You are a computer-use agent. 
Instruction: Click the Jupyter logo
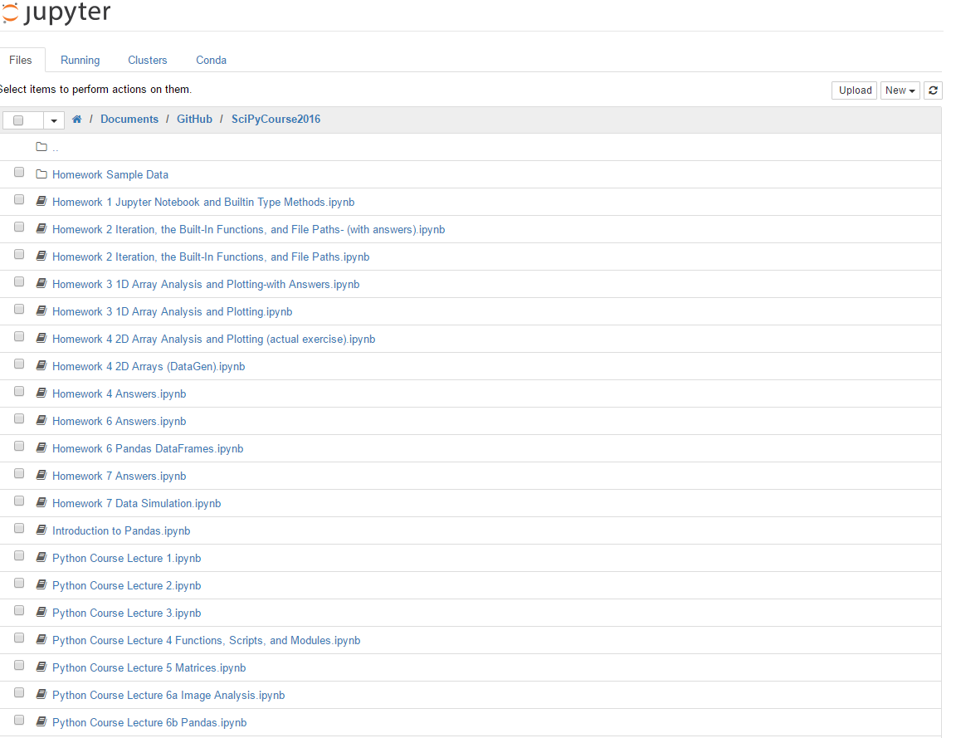(x=56, y=12)
